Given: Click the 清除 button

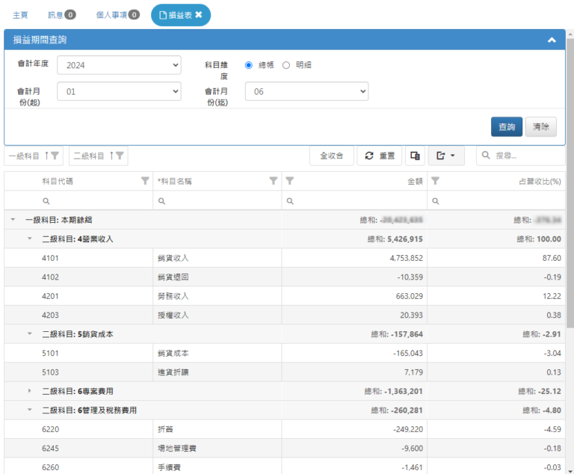Looking at the screenshot, I should [x=540, y=127].
